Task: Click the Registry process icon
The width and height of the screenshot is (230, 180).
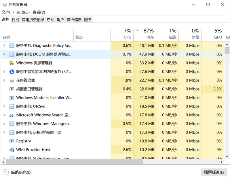Action: (x=12, y=141)
